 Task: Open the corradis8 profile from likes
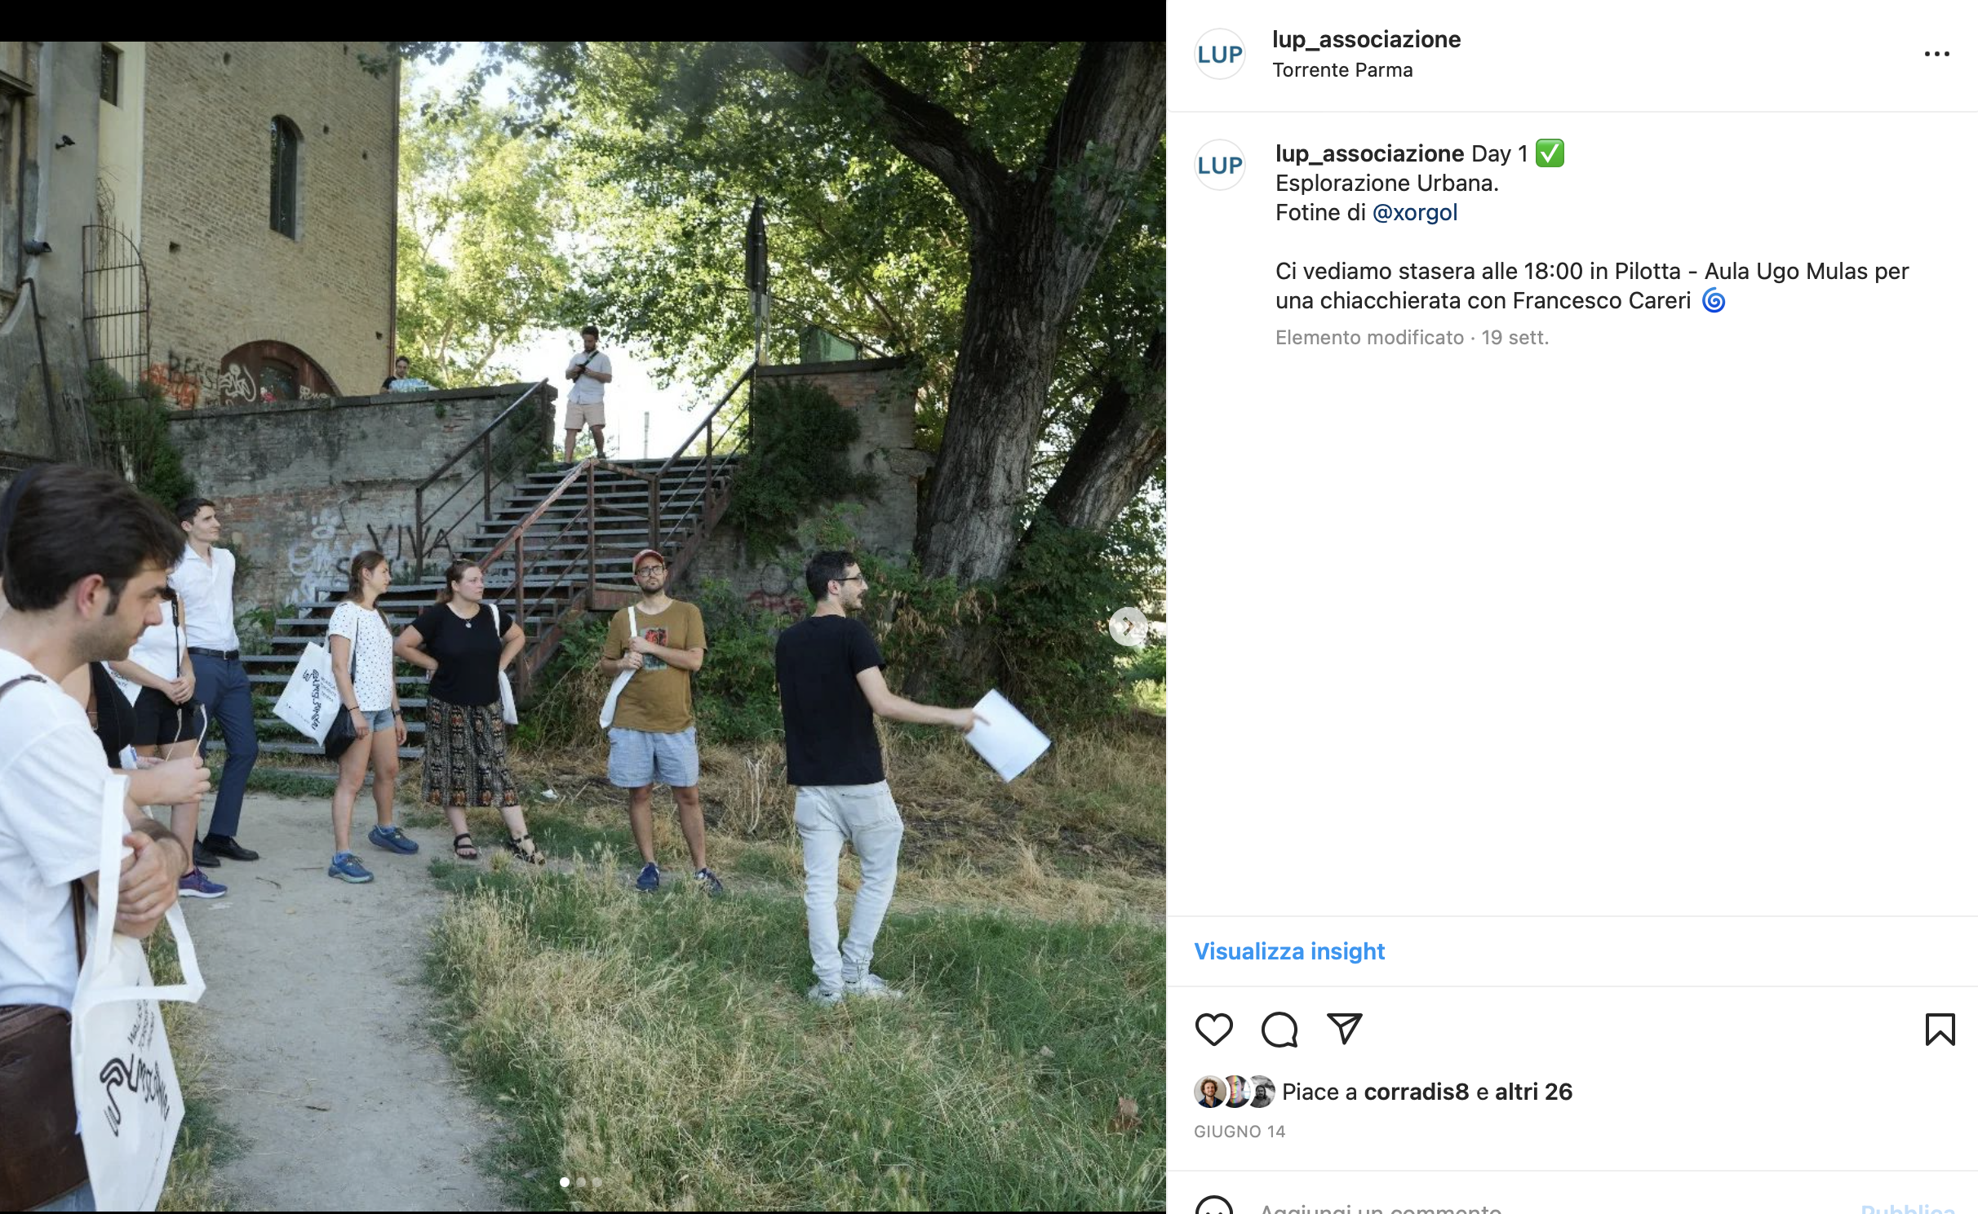[1416, 1092]
